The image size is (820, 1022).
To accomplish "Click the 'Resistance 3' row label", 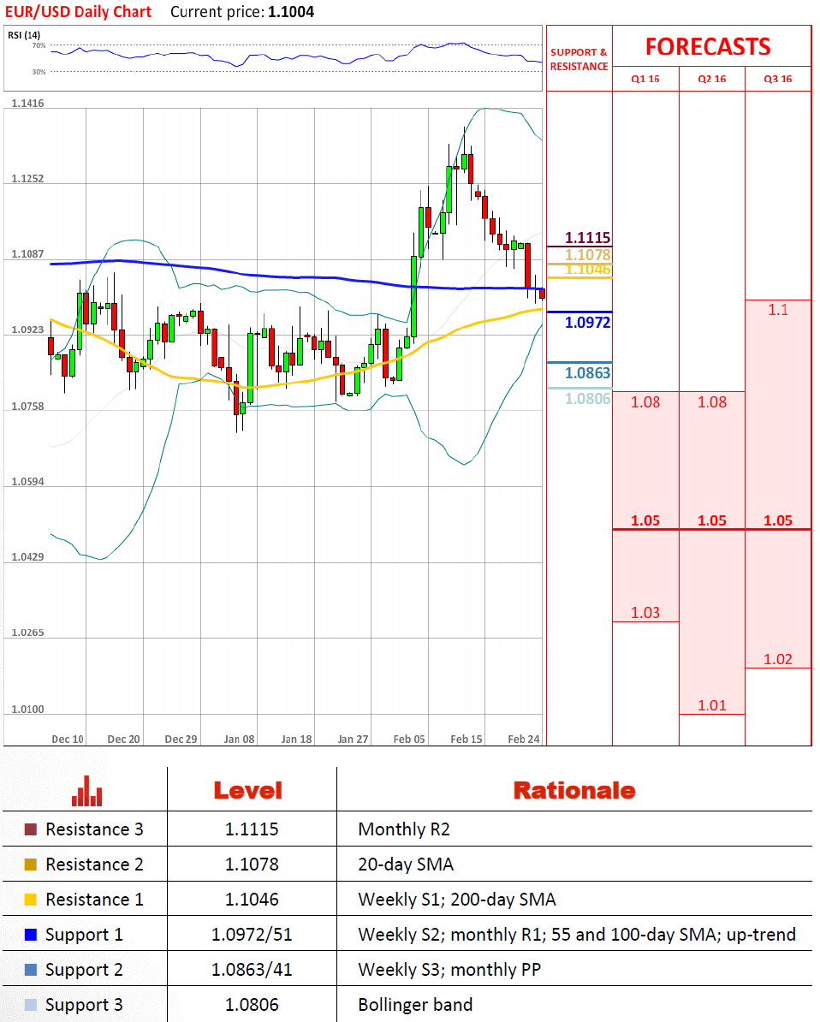I will click(94, 829).
